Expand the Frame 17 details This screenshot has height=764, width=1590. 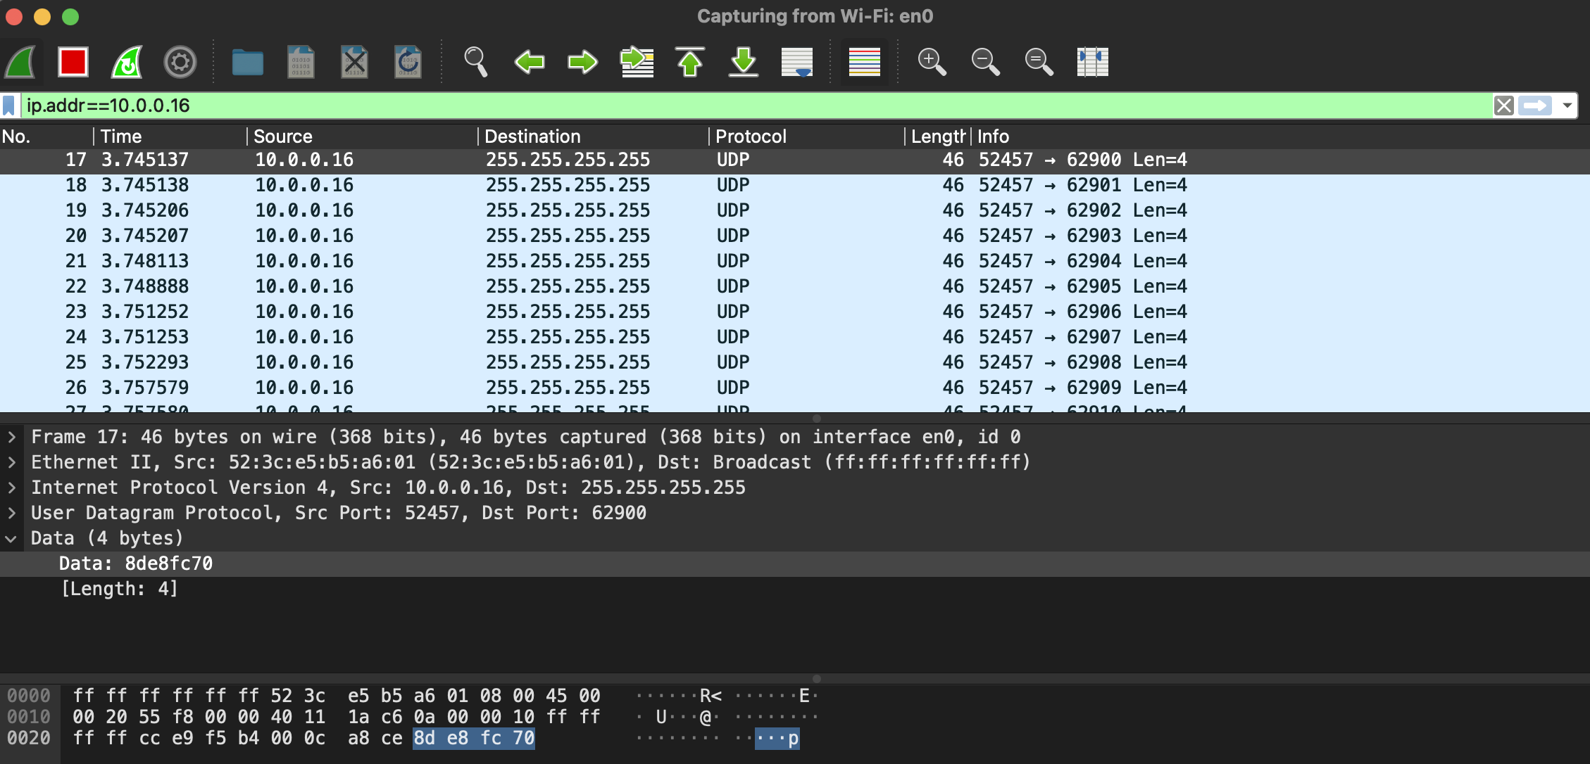[x=12, y=437]
